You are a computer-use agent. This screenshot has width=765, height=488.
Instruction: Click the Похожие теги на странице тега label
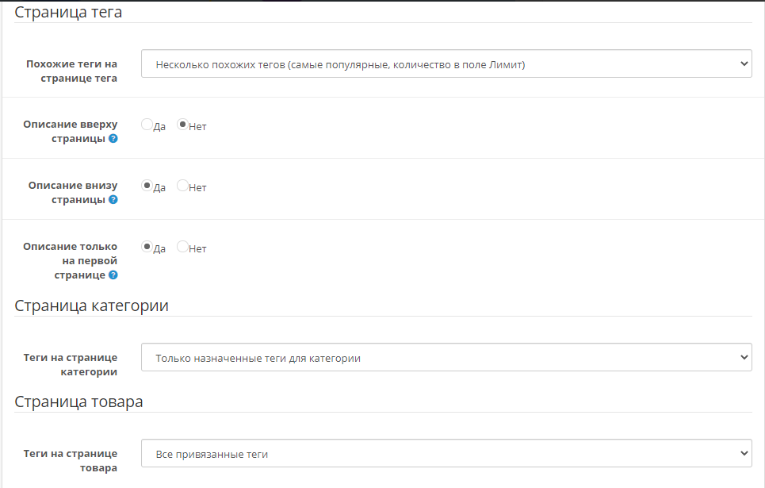click(71, 71)
